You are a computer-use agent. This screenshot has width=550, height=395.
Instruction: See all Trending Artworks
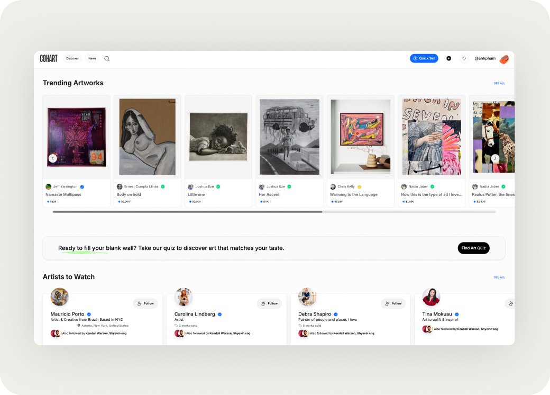499,83
